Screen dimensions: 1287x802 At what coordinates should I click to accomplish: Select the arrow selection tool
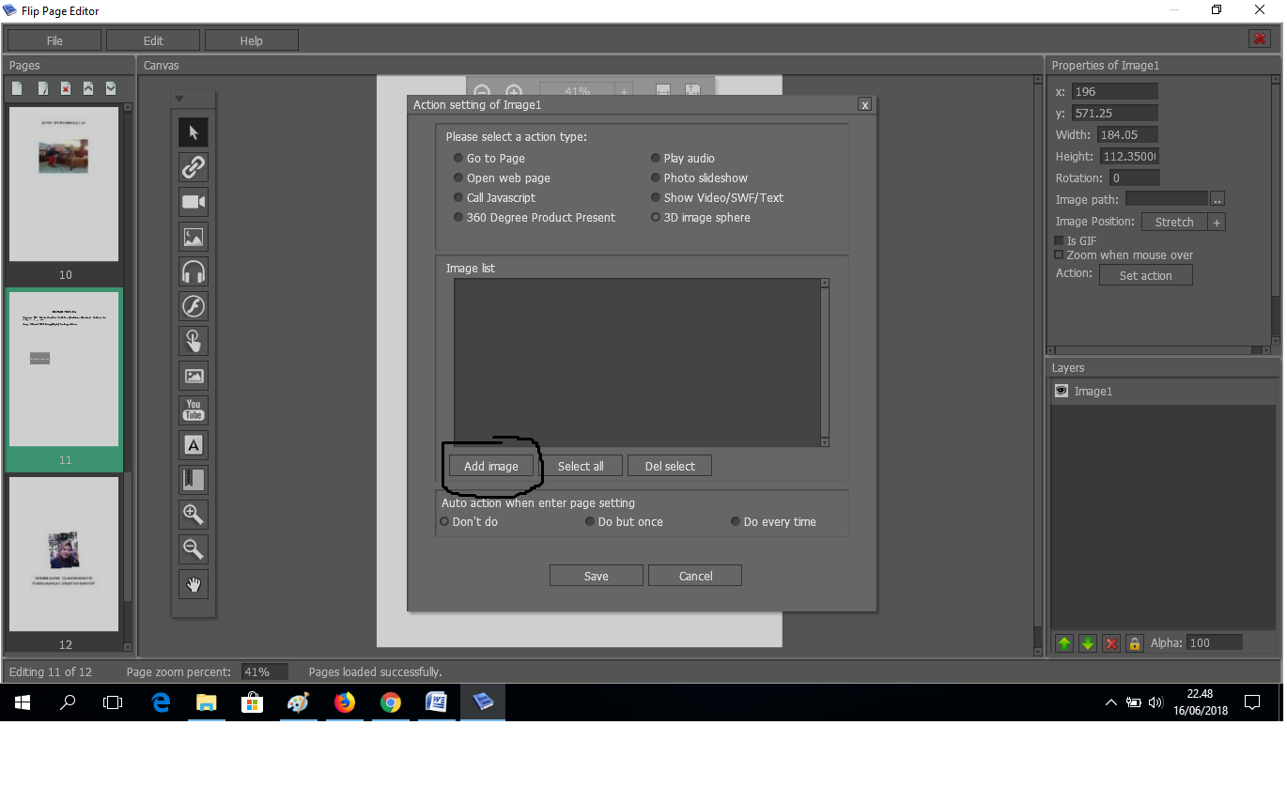tap(193, 131)
